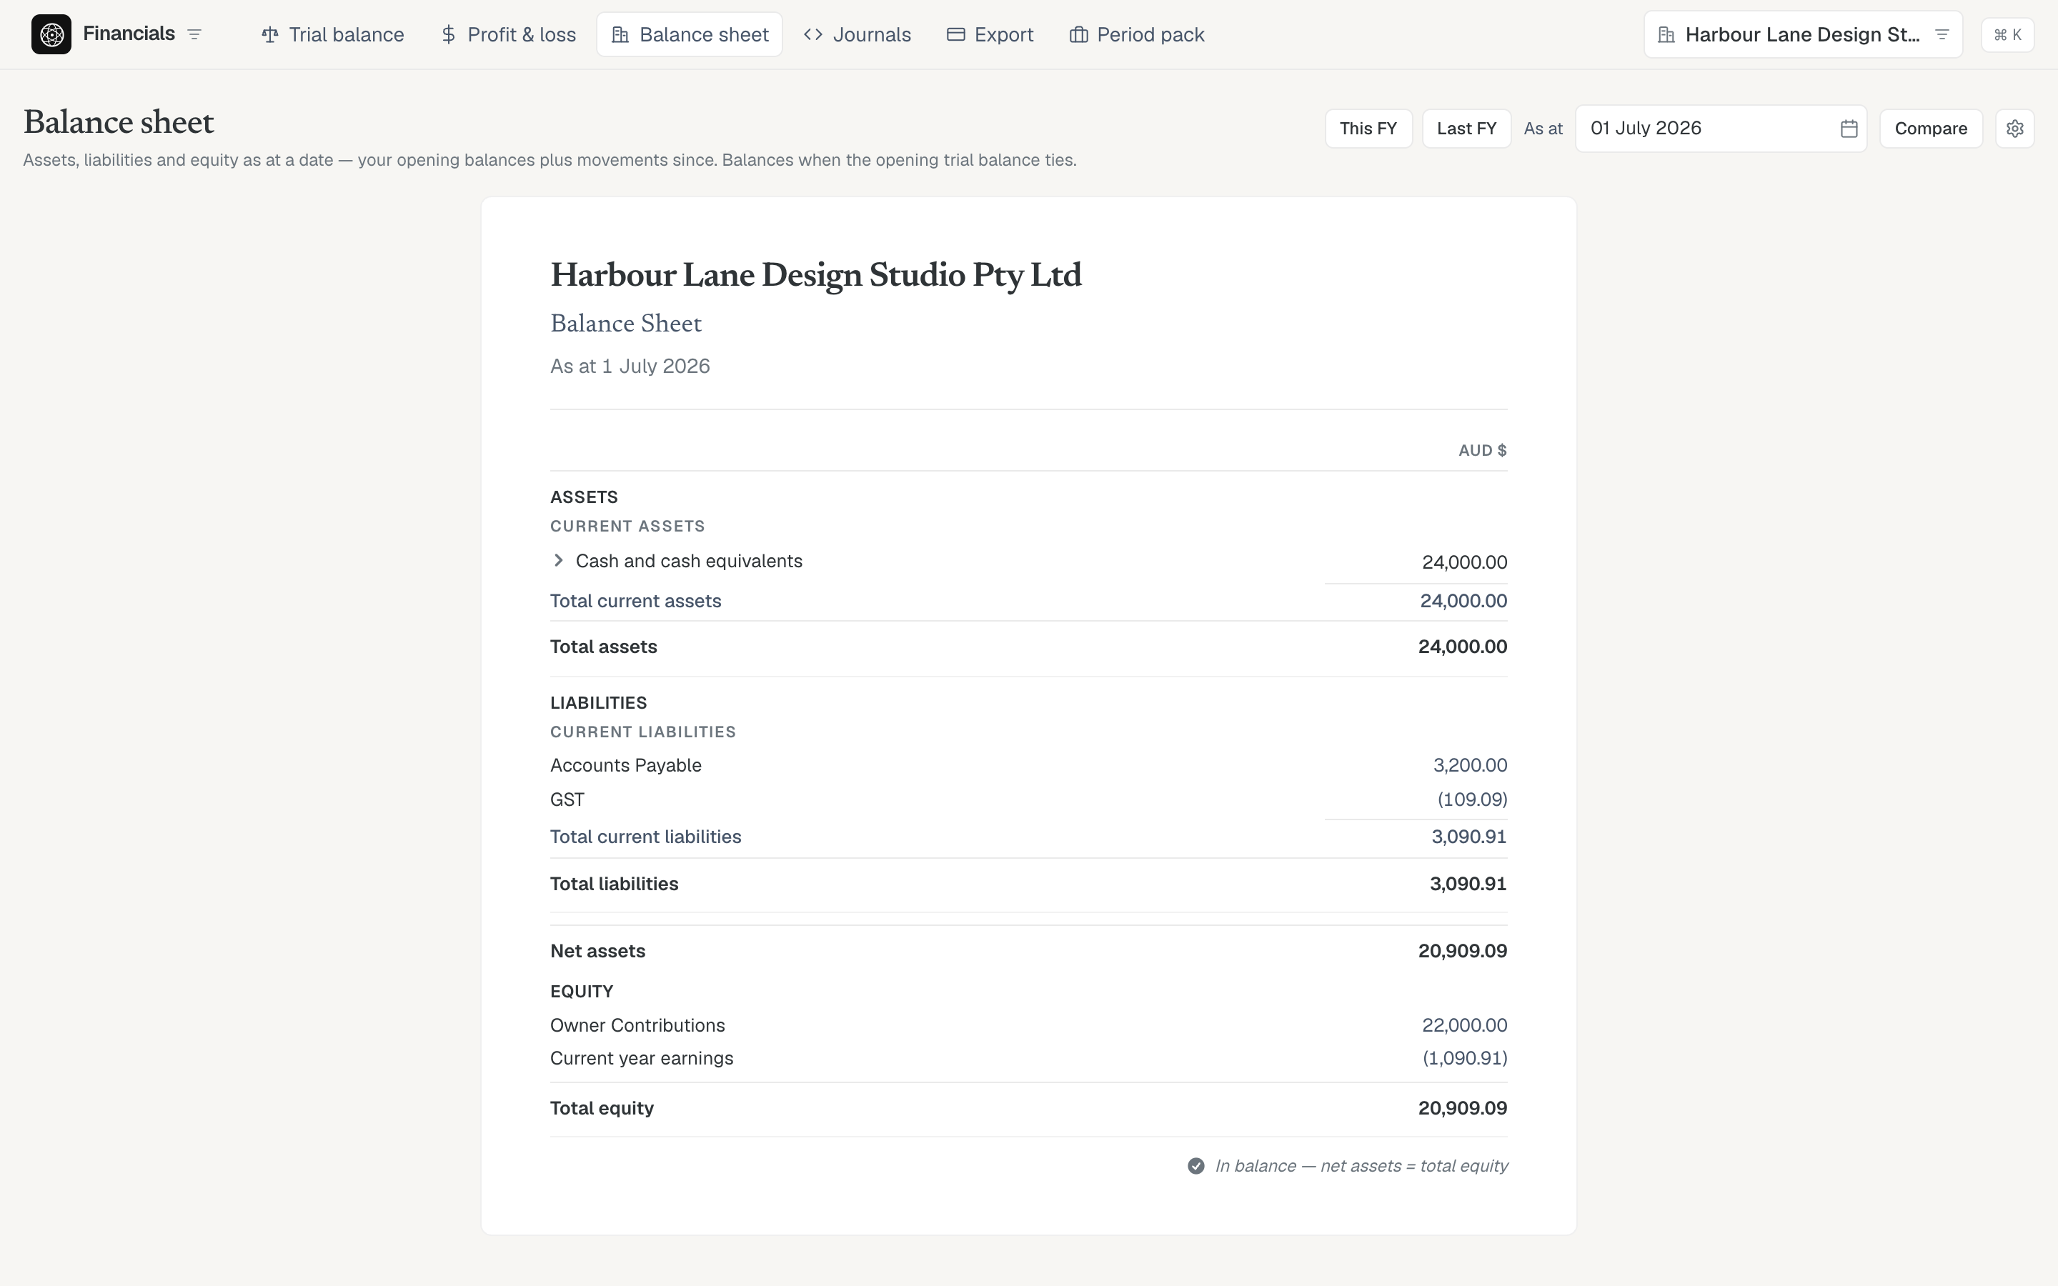Click the scales icon beside Trial balance

269,35
